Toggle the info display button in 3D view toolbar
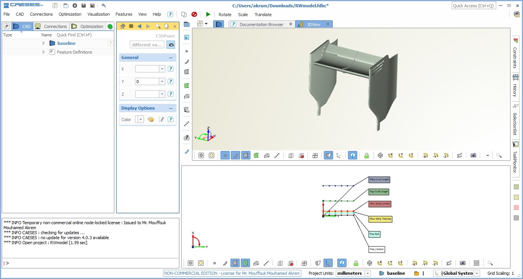The width and height of the screenshot is (523, 279). click(353, 155)
